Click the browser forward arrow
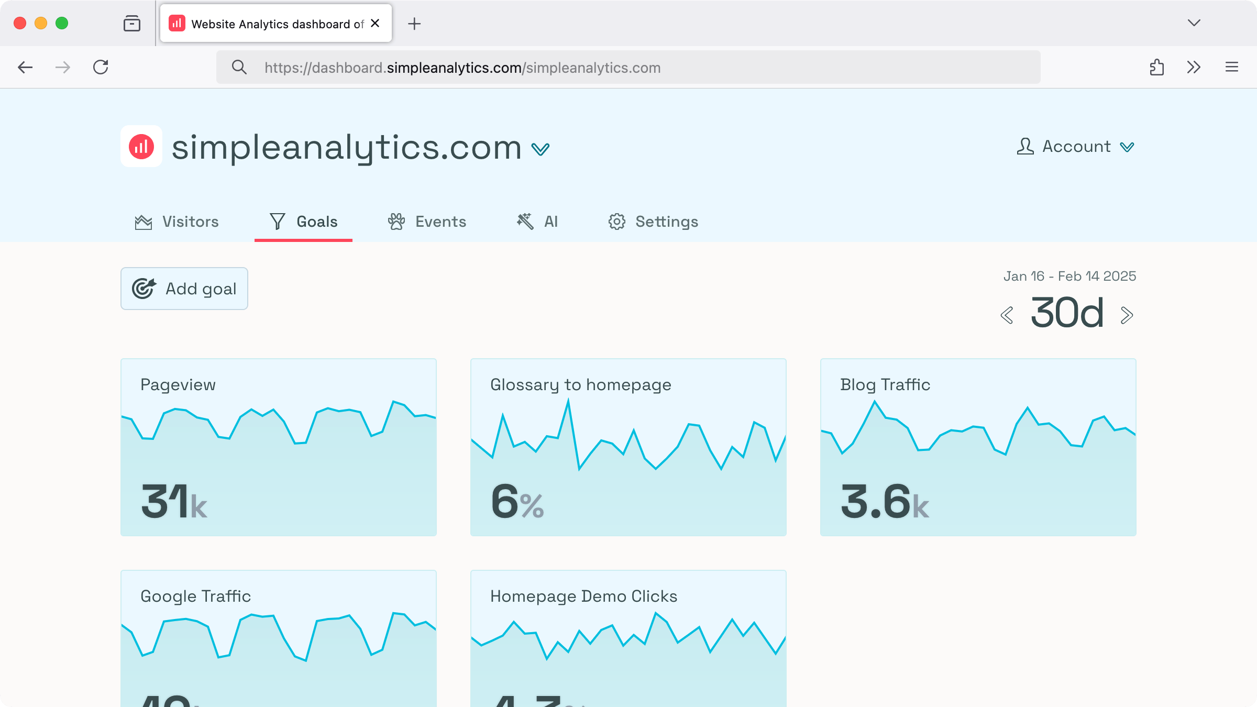The height and width of the screenshot is (707, 1257). (x=63, y=67)
